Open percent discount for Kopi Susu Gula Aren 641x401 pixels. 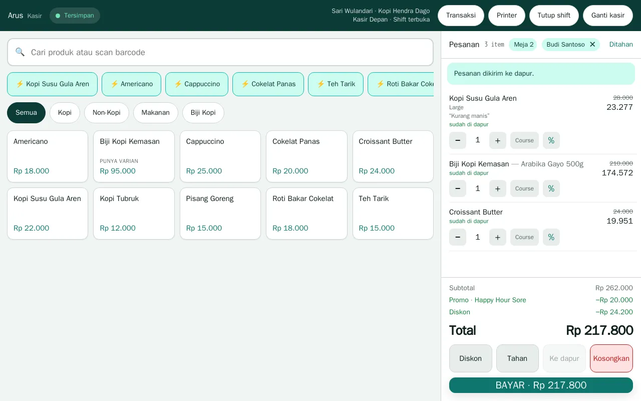[551, 140]
